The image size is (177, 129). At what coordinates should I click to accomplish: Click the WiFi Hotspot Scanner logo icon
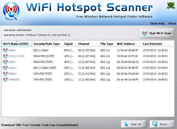tap(11, 11)
